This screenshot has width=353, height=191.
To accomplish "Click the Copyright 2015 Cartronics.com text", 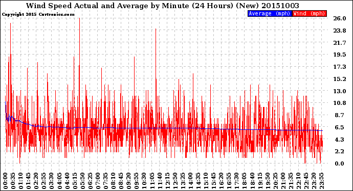I will (x=38, y=14).
